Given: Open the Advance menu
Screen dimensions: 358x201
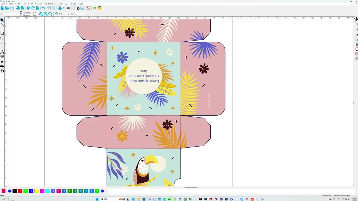Looking at the screenshot, I should [x=58, y=4].
